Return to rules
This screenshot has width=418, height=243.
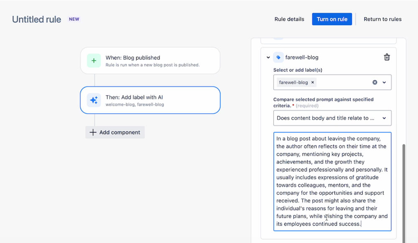(382, 19)
